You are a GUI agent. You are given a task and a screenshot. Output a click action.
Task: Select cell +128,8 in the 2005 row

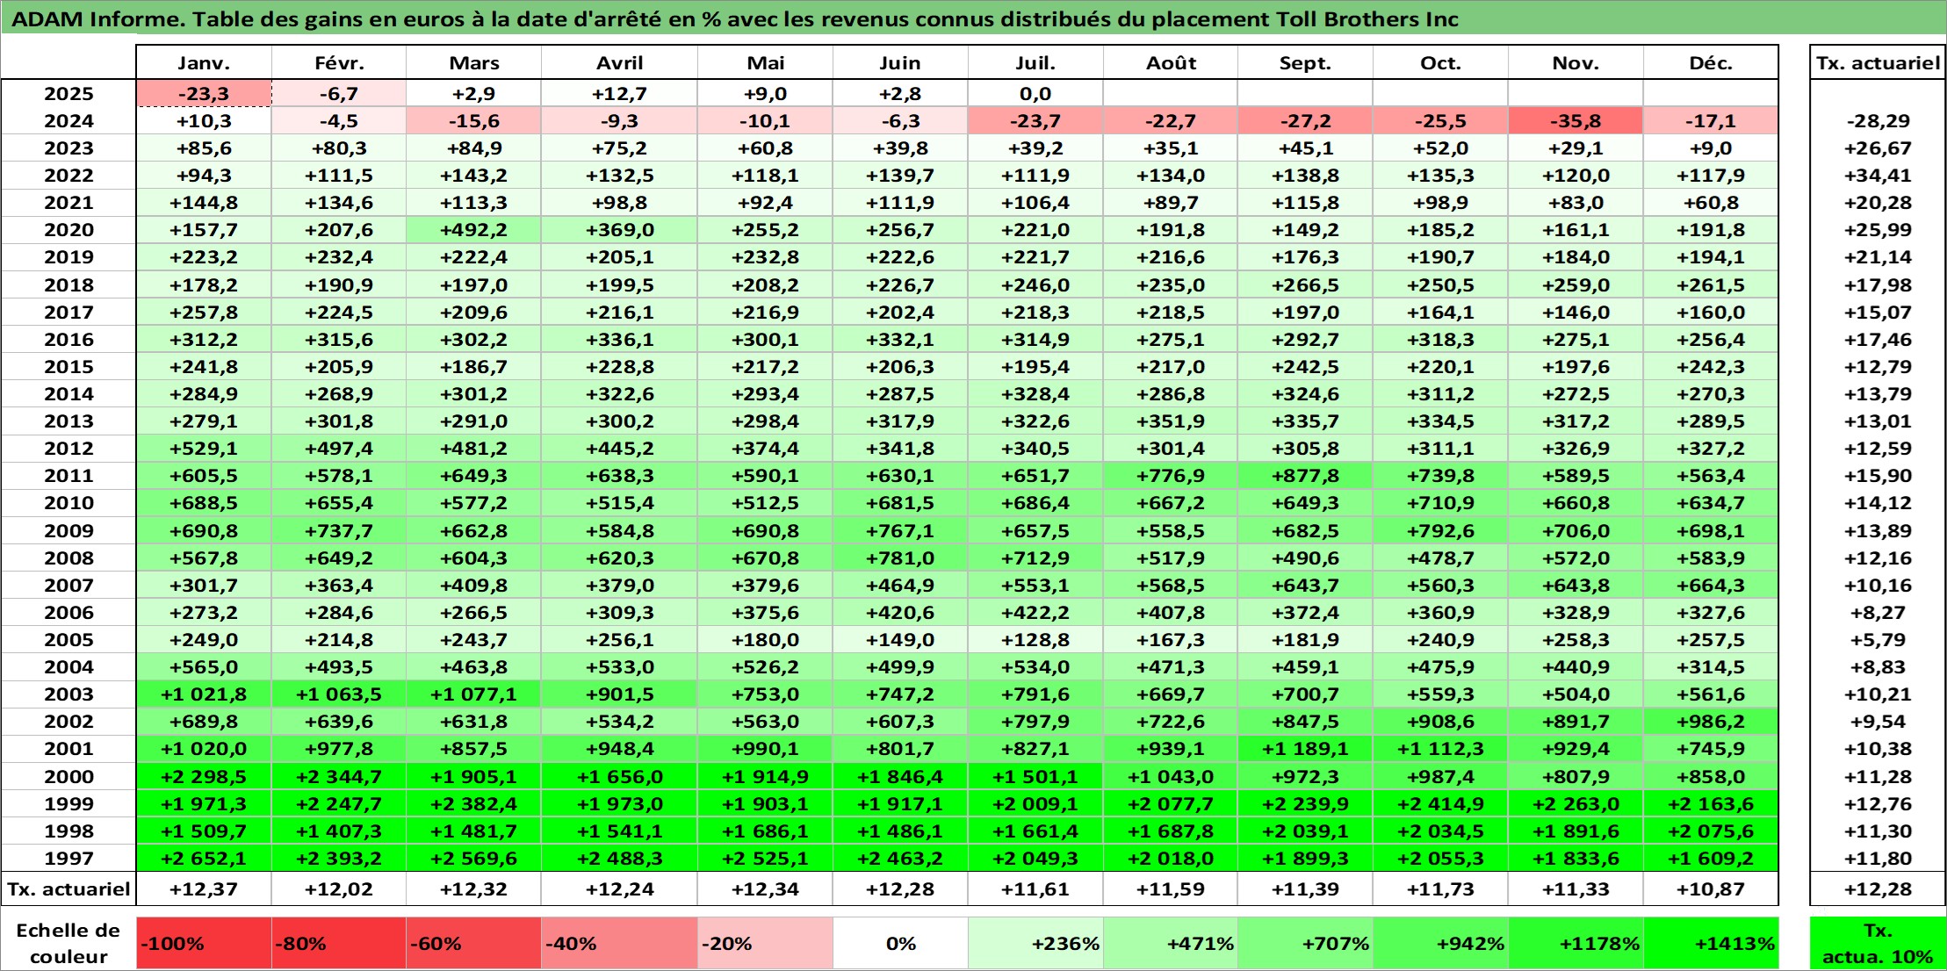[1035, 639]
